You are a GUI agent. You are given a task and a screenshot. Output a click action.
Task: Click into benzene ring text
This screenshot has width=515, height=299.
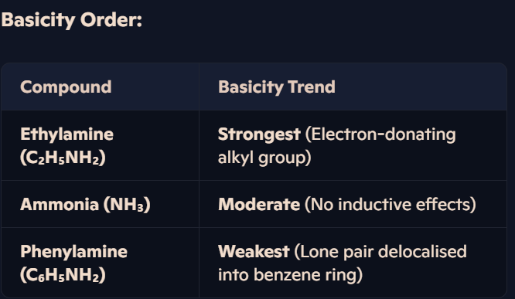point(290,275)
